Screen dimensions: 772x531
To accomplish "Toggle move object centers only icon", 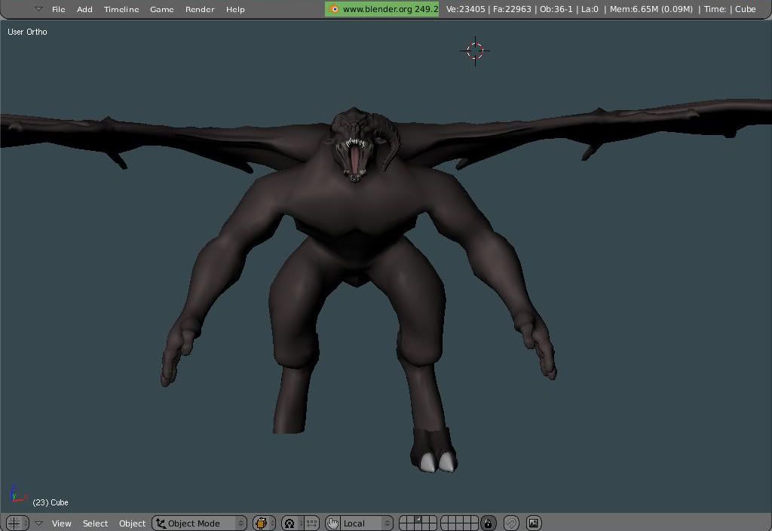I will (311, 523).
